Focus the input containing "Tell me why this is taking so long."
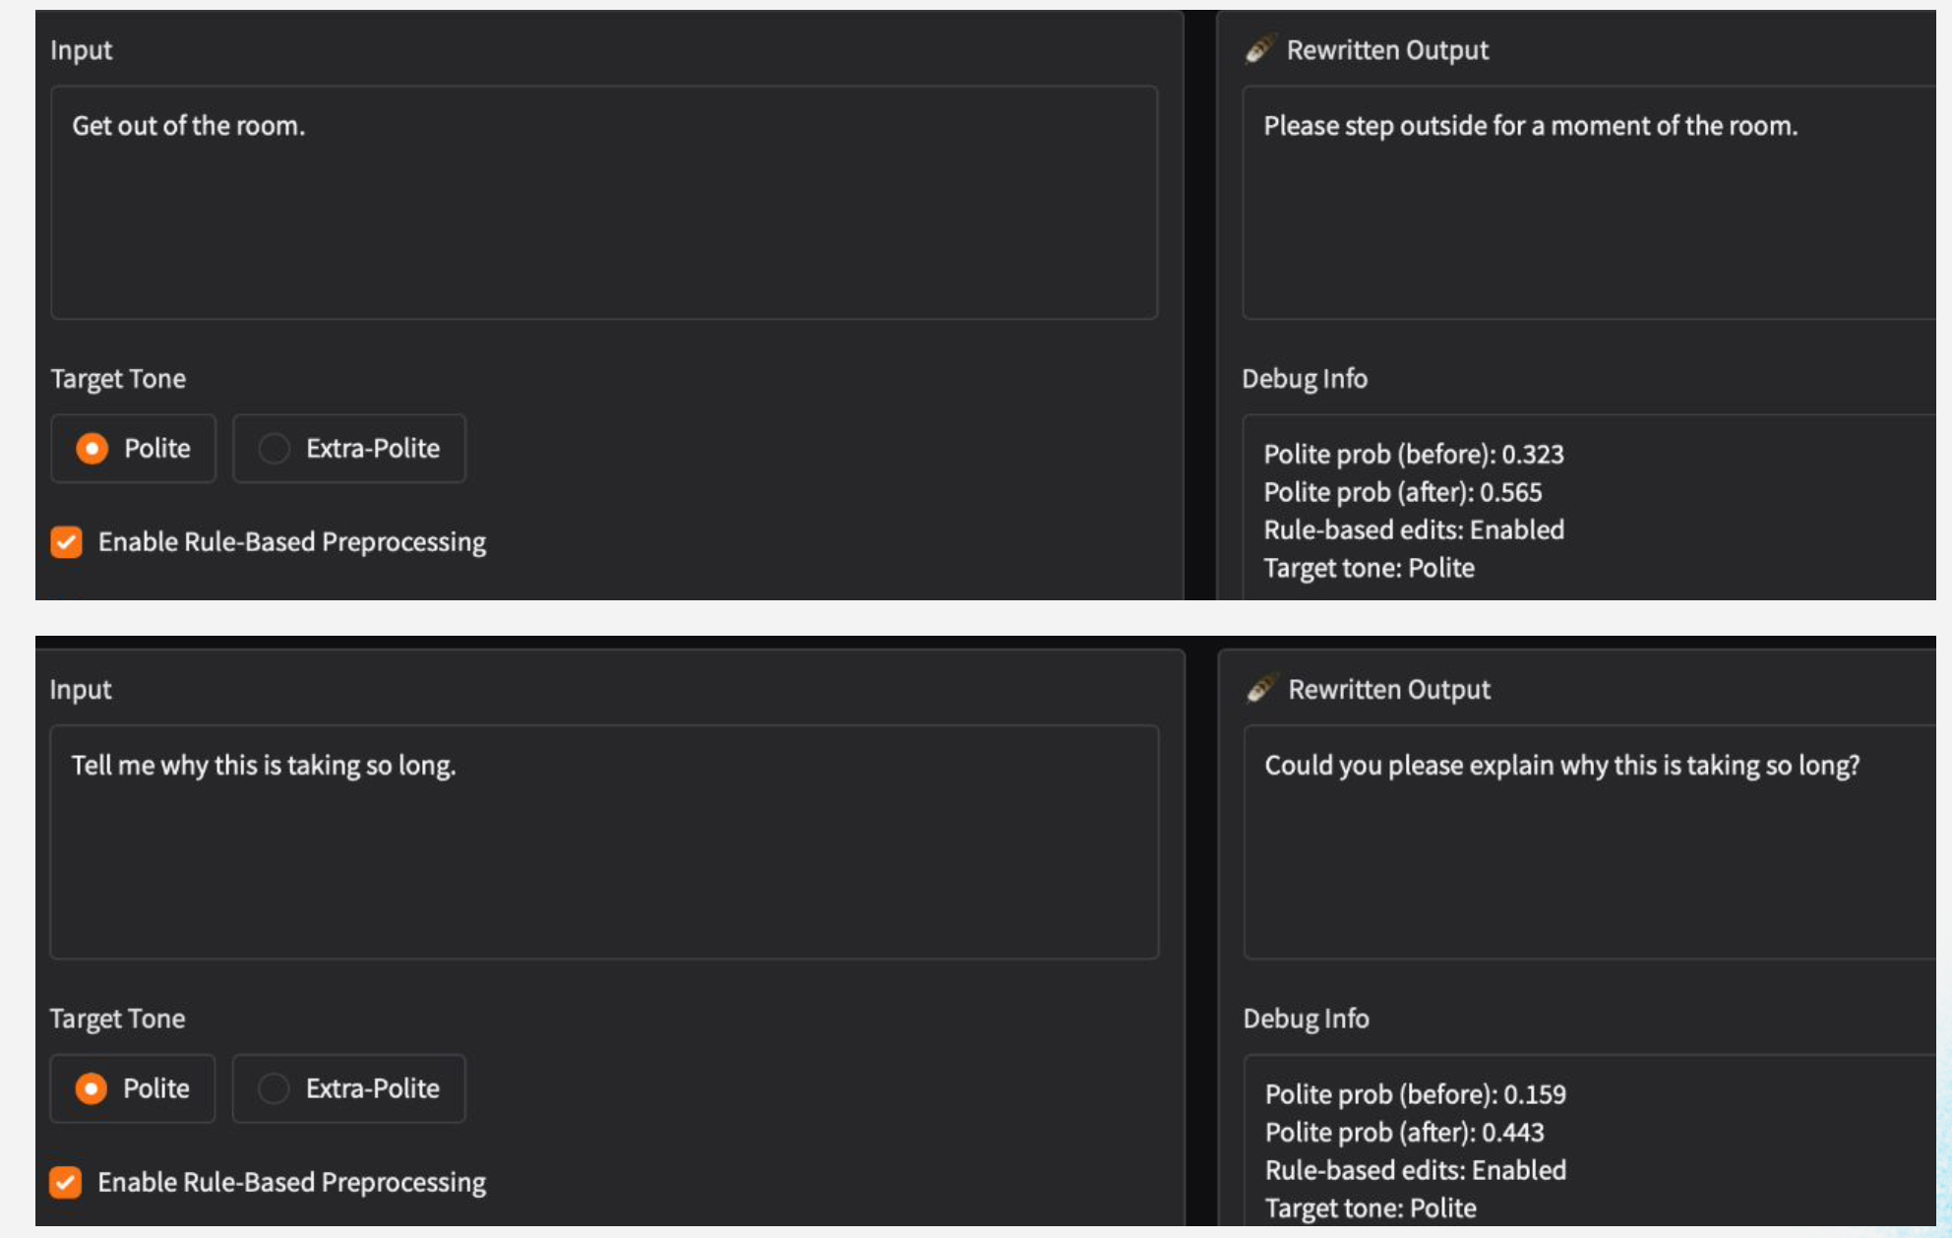Image resolution: width=1952 pixels, height=1238 pixels. 604,841
